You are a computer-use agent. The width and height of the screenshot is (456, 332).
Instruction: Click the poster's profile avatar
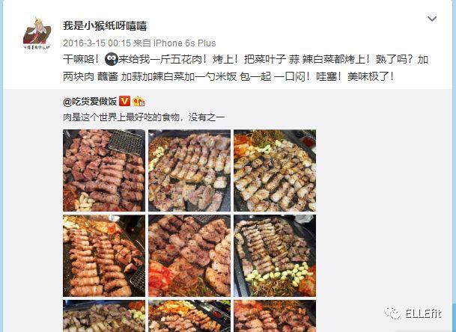coord(37,34)
